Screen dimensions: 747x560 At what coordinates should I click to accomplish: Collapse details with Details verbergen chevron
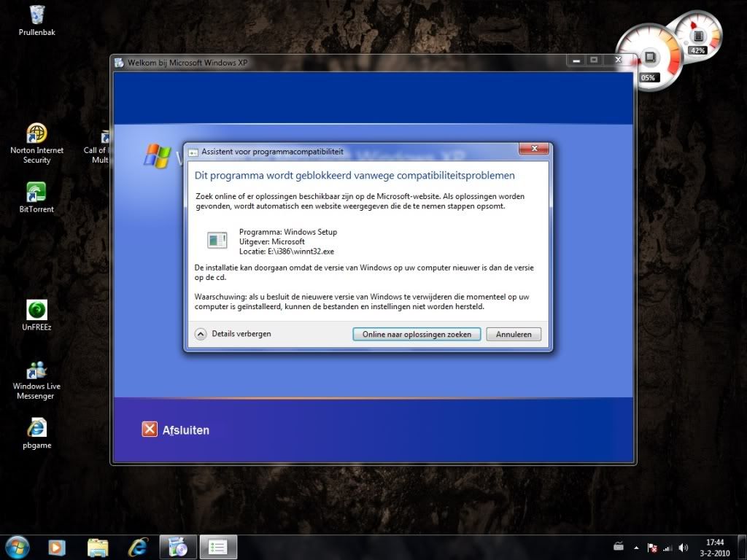point(201,334)
